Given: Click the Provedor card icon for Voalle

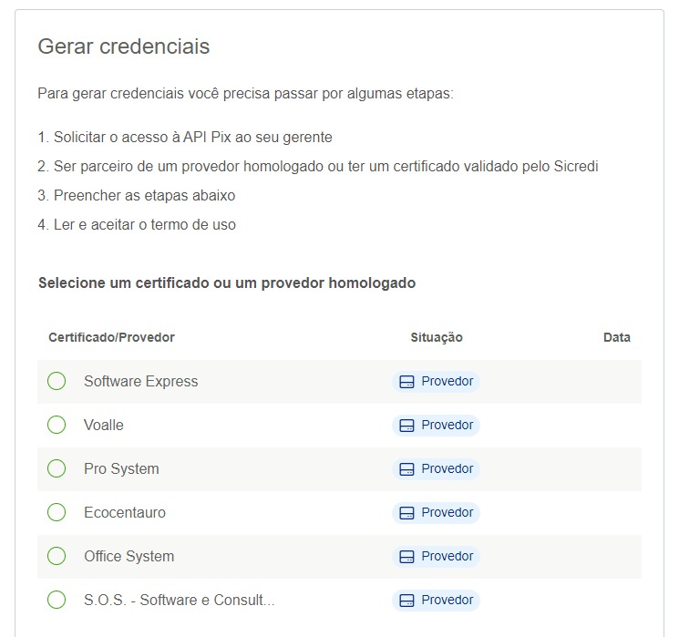Looking at the screenshot, I should (406, 426).
